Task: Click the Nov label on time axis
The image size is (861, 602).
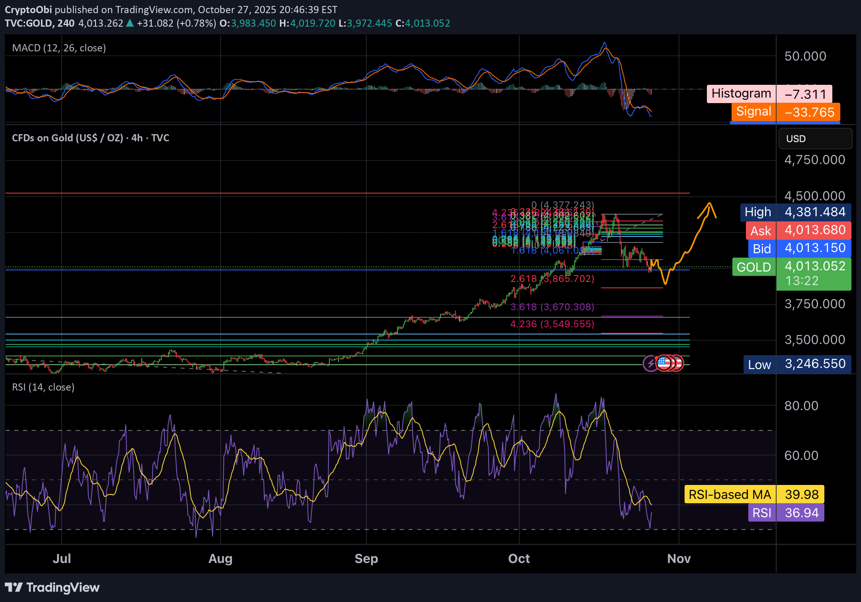Action: (679, 559)
